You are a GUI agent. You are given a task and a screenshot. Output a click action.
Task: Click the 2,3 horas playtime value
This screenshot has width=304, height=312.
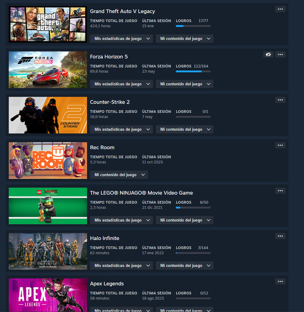coord(98,207)
